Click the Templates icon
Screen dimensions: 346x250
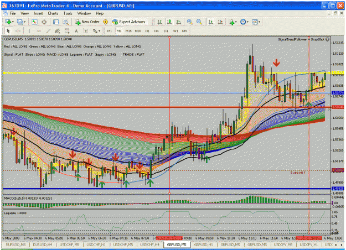tap(255, 22)
